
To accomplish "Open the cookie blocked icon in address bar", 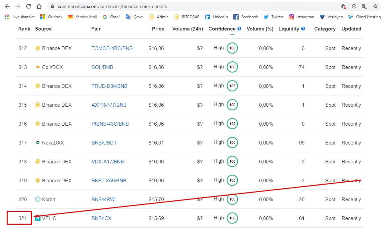I will [x=344, y=6].
